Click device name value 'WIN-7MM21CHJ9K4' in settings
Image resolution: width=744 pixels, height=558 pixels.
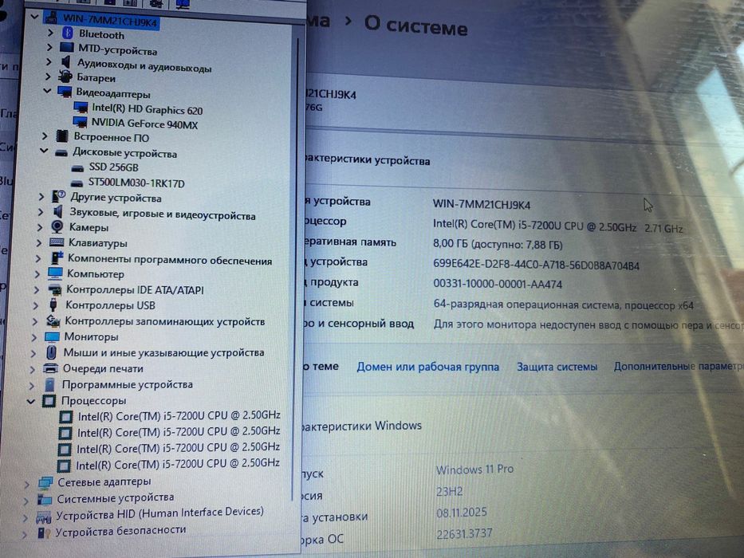pyautogui.click(x=482, y=205)
